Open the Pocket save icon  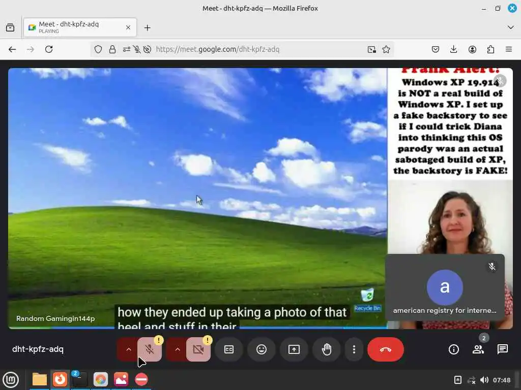436,49
